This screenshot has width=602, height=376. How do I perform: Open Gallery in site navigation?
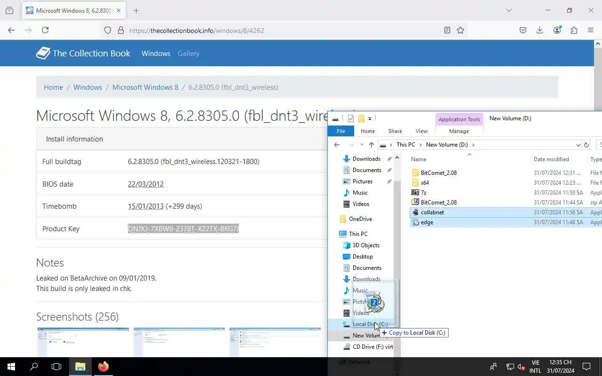pos(189,54)
